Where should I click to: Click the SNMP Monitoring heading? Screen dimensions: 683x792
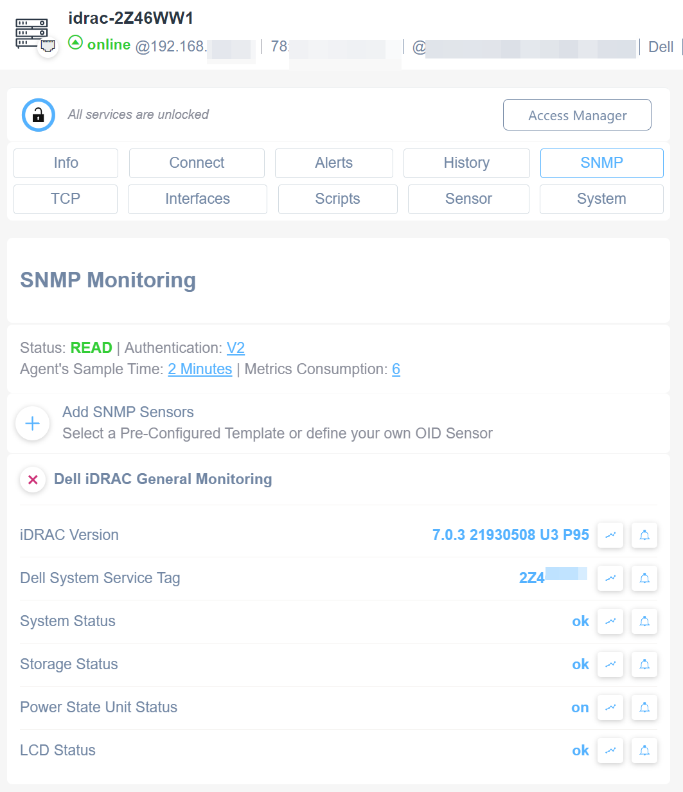pos(108,280)
